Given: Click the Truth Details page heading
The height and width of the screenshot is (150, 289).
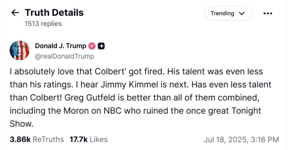Looking at the screenshot, I should (54, 13).
